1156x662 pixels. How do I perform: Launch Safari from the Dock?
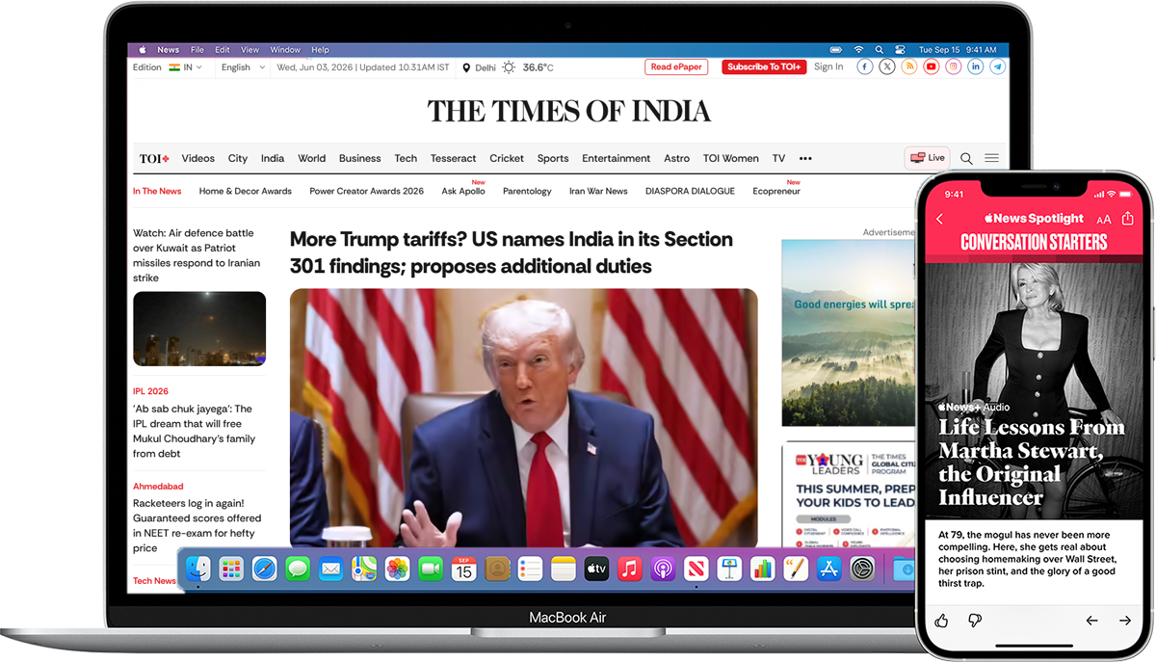click(x=264, y=569)
